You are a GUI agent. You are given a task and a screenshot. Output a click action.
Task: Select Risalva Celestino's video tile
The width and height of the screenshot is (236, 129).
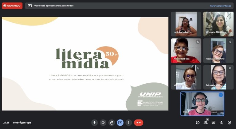218,51
